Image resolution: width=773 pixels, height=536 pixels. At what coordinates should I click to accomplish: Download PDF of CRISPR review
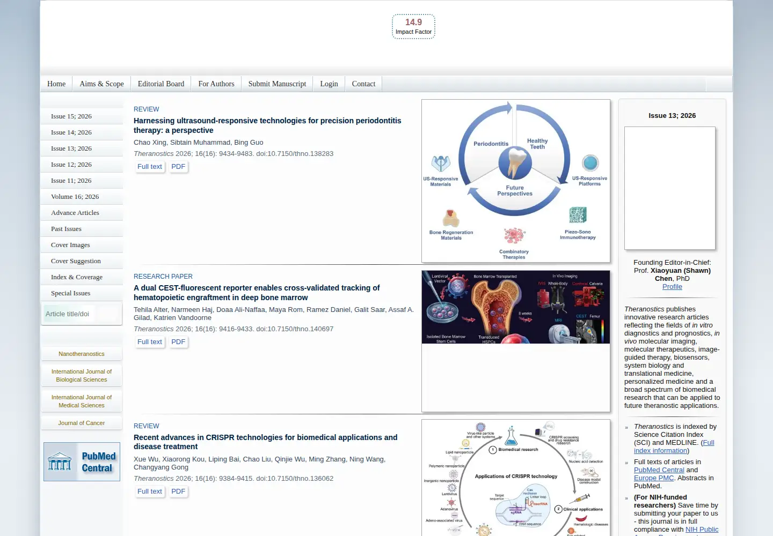tap(178, 492)
